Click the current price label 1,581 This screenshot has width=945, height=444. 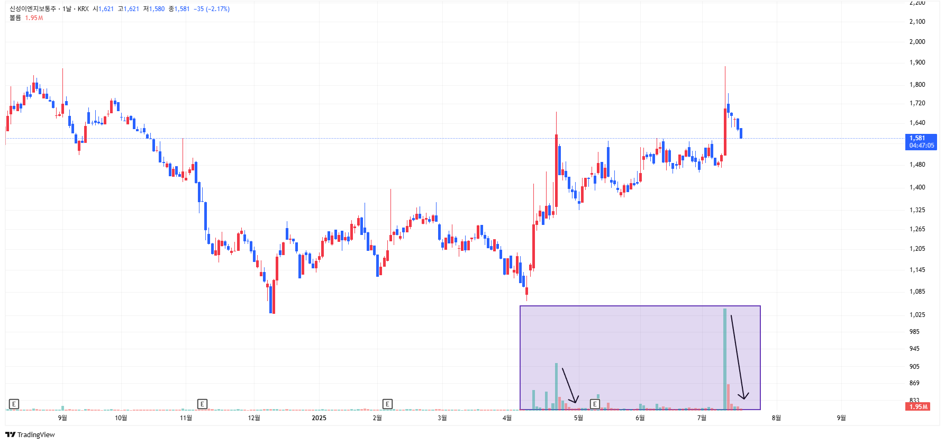[921, 142]
